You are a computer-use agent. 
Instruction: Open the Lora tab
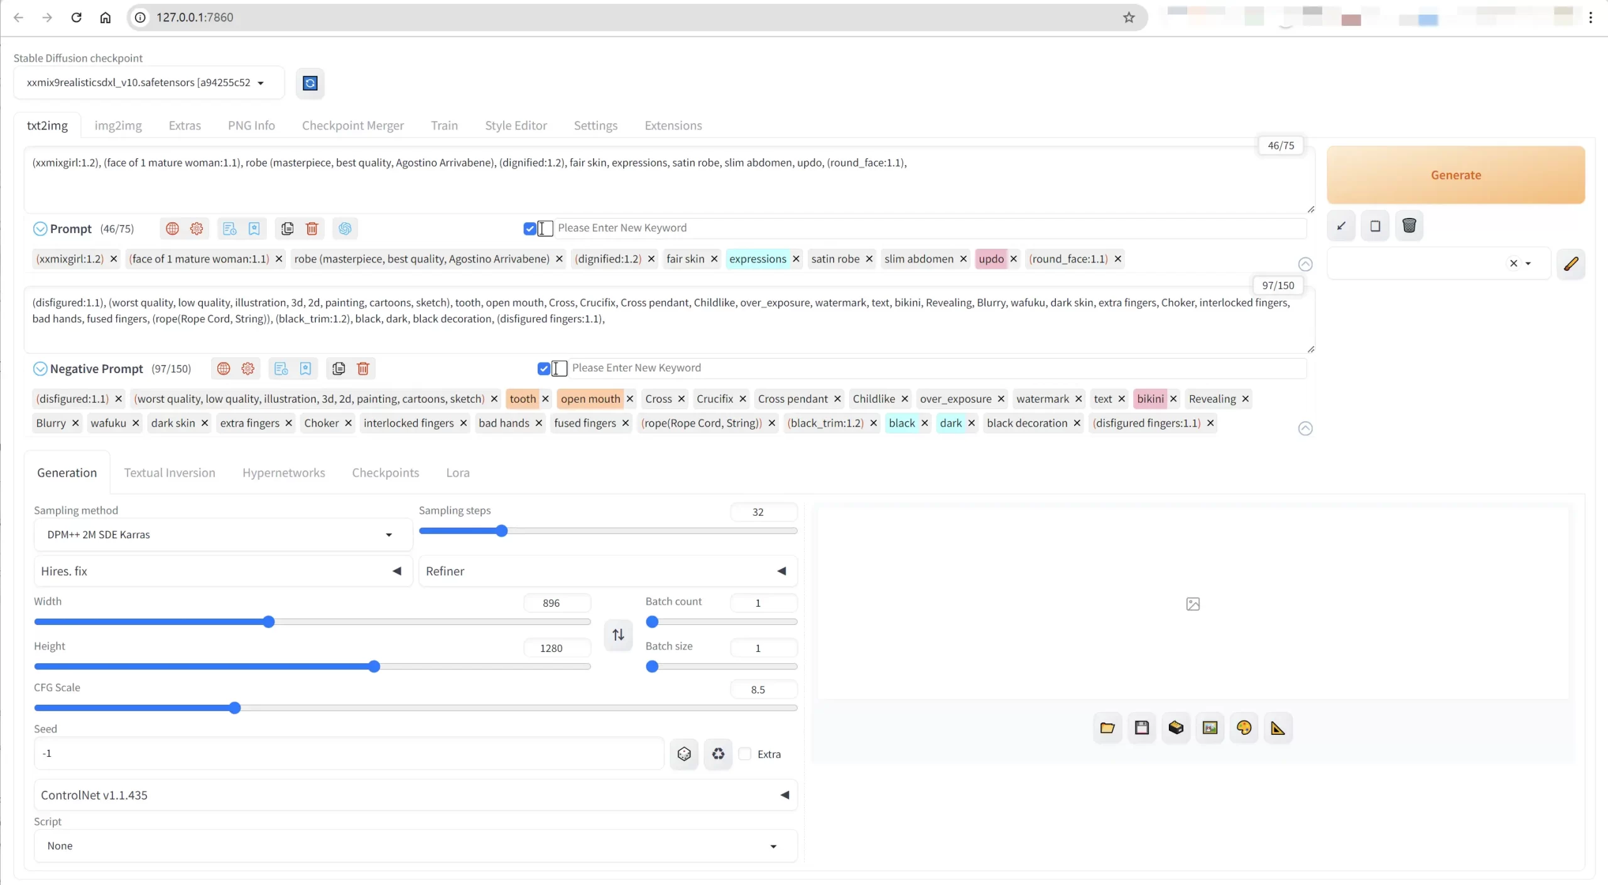coord(457,472)
